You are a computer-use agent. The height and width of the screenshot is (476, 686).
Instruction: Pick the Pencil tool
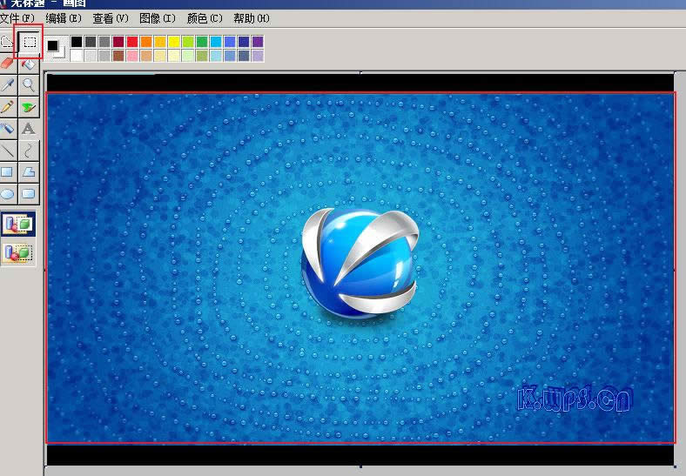point(8,106)
